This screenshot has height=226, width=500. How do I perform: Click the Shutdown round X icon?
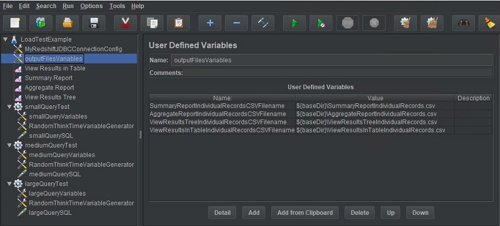374,23
